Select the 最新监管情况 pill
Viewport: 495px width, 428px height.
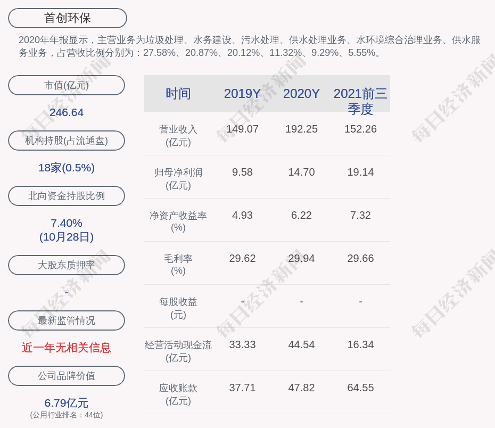coord(67,320)
